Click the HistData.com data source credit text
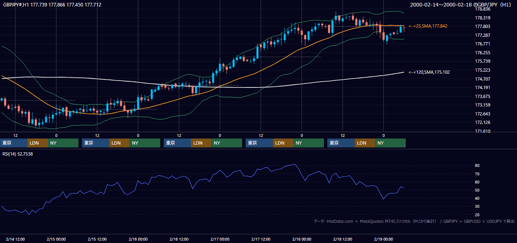517x243 pixels. (414, 221)
